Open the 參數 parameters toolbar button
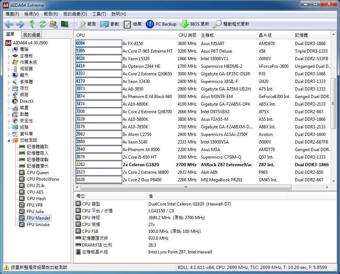 click(109, 24)
